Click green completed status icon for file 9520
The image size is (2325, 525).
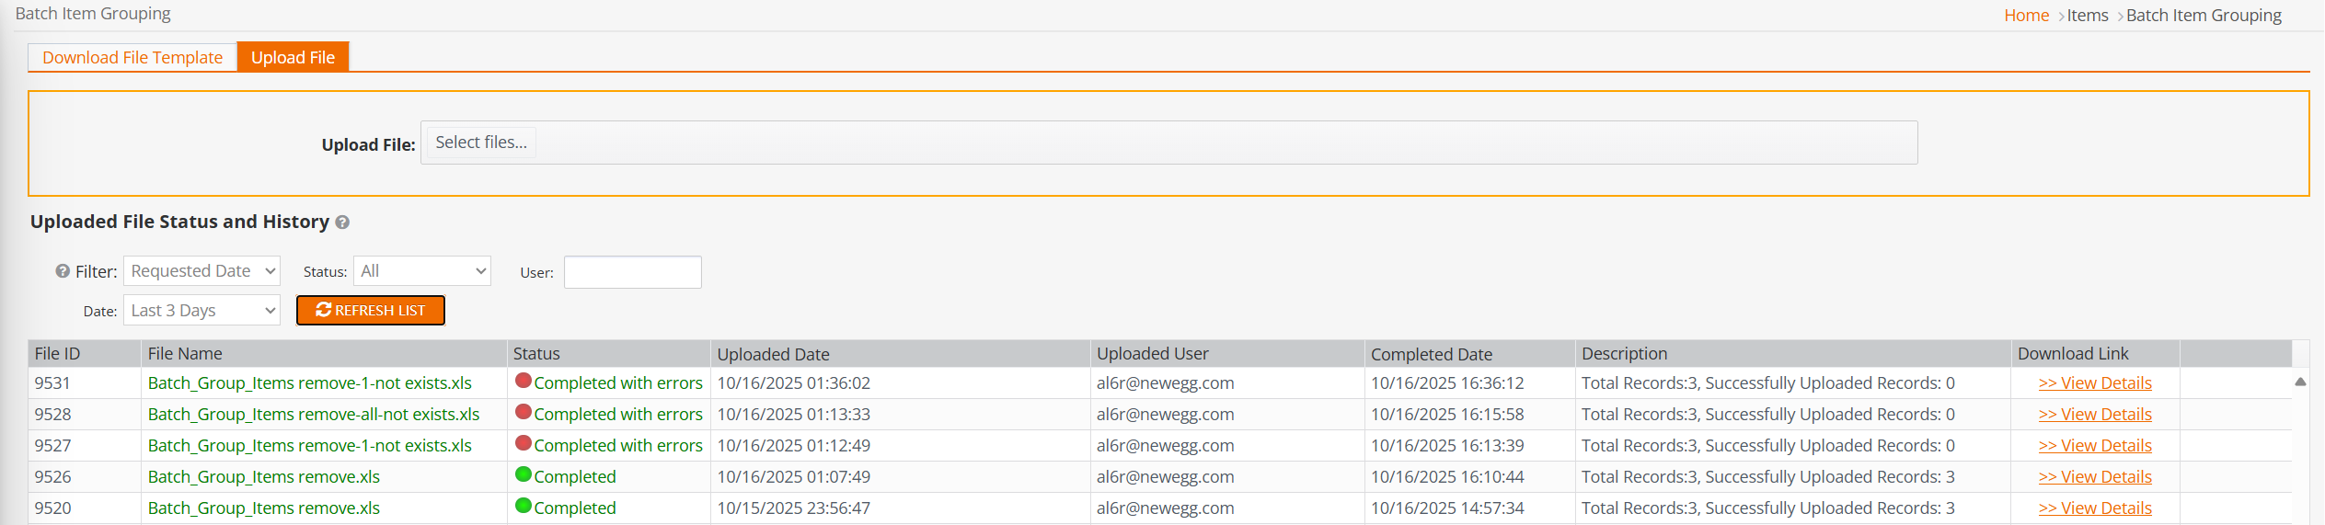pyautogui.click(x=524, y=506)
